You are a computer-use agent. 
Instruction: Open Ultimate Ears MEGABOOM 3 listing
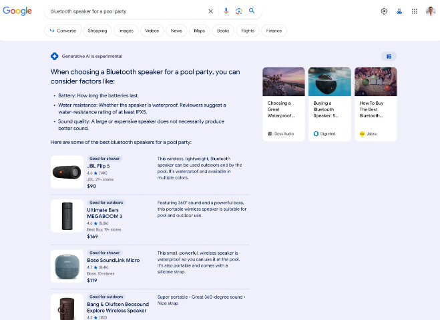[104, 213]
